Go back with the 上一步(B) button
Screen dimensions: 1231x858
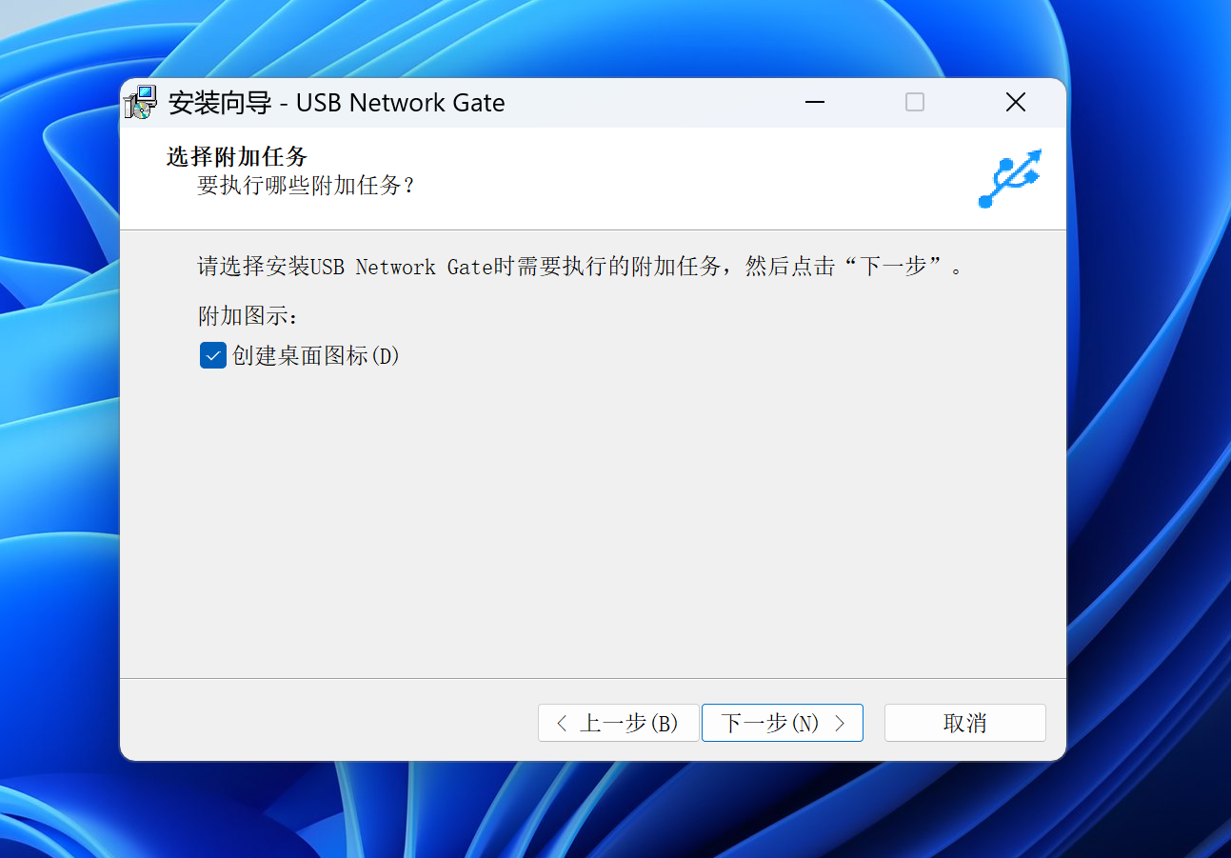pyautogui.click(x=618, y=723)
